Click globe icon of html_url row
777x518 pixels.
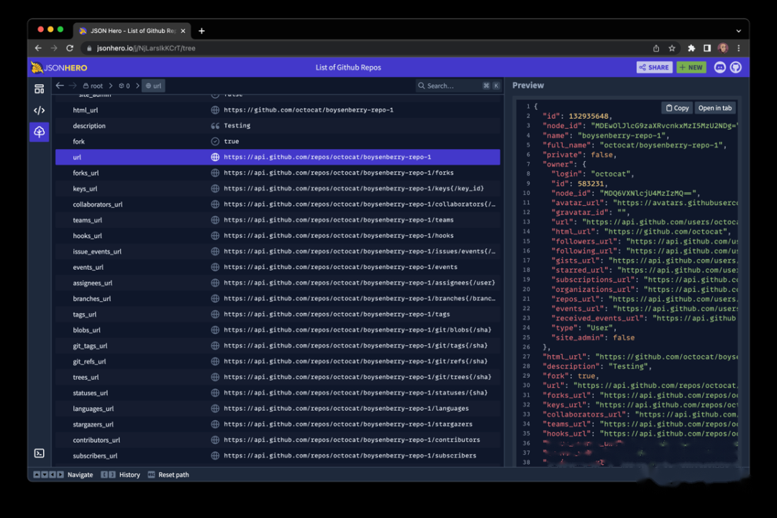coord(215,110)
